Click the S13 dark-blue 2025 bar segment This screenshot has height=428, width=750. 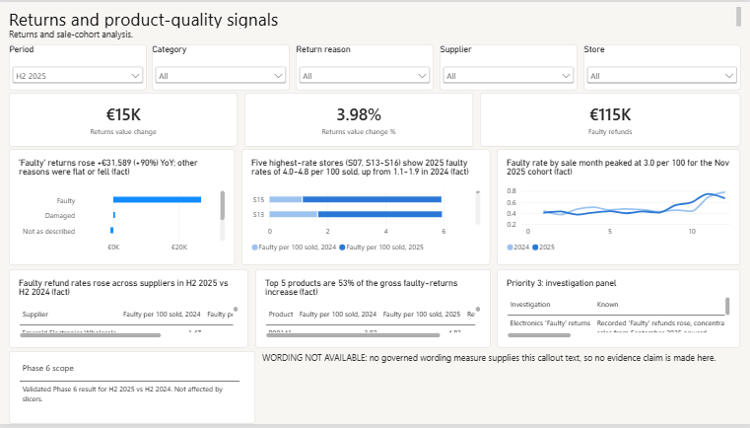[379, 214]
